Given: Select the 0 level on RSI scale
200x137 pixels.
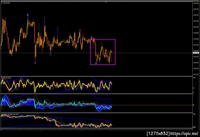Looking at the screenshot, I should click(x=193, y=93).
